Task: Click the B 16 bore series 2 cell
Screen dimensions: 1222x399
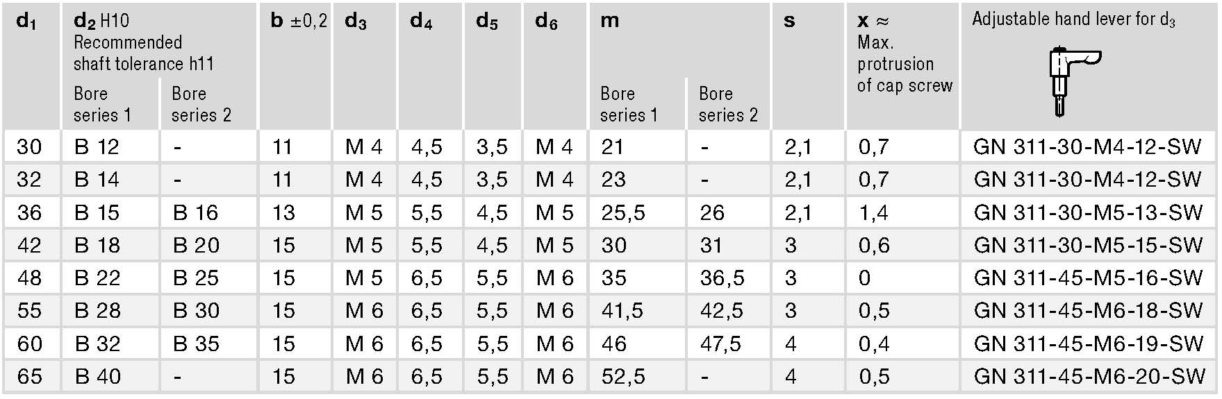Action: click(x=195, y=212)
